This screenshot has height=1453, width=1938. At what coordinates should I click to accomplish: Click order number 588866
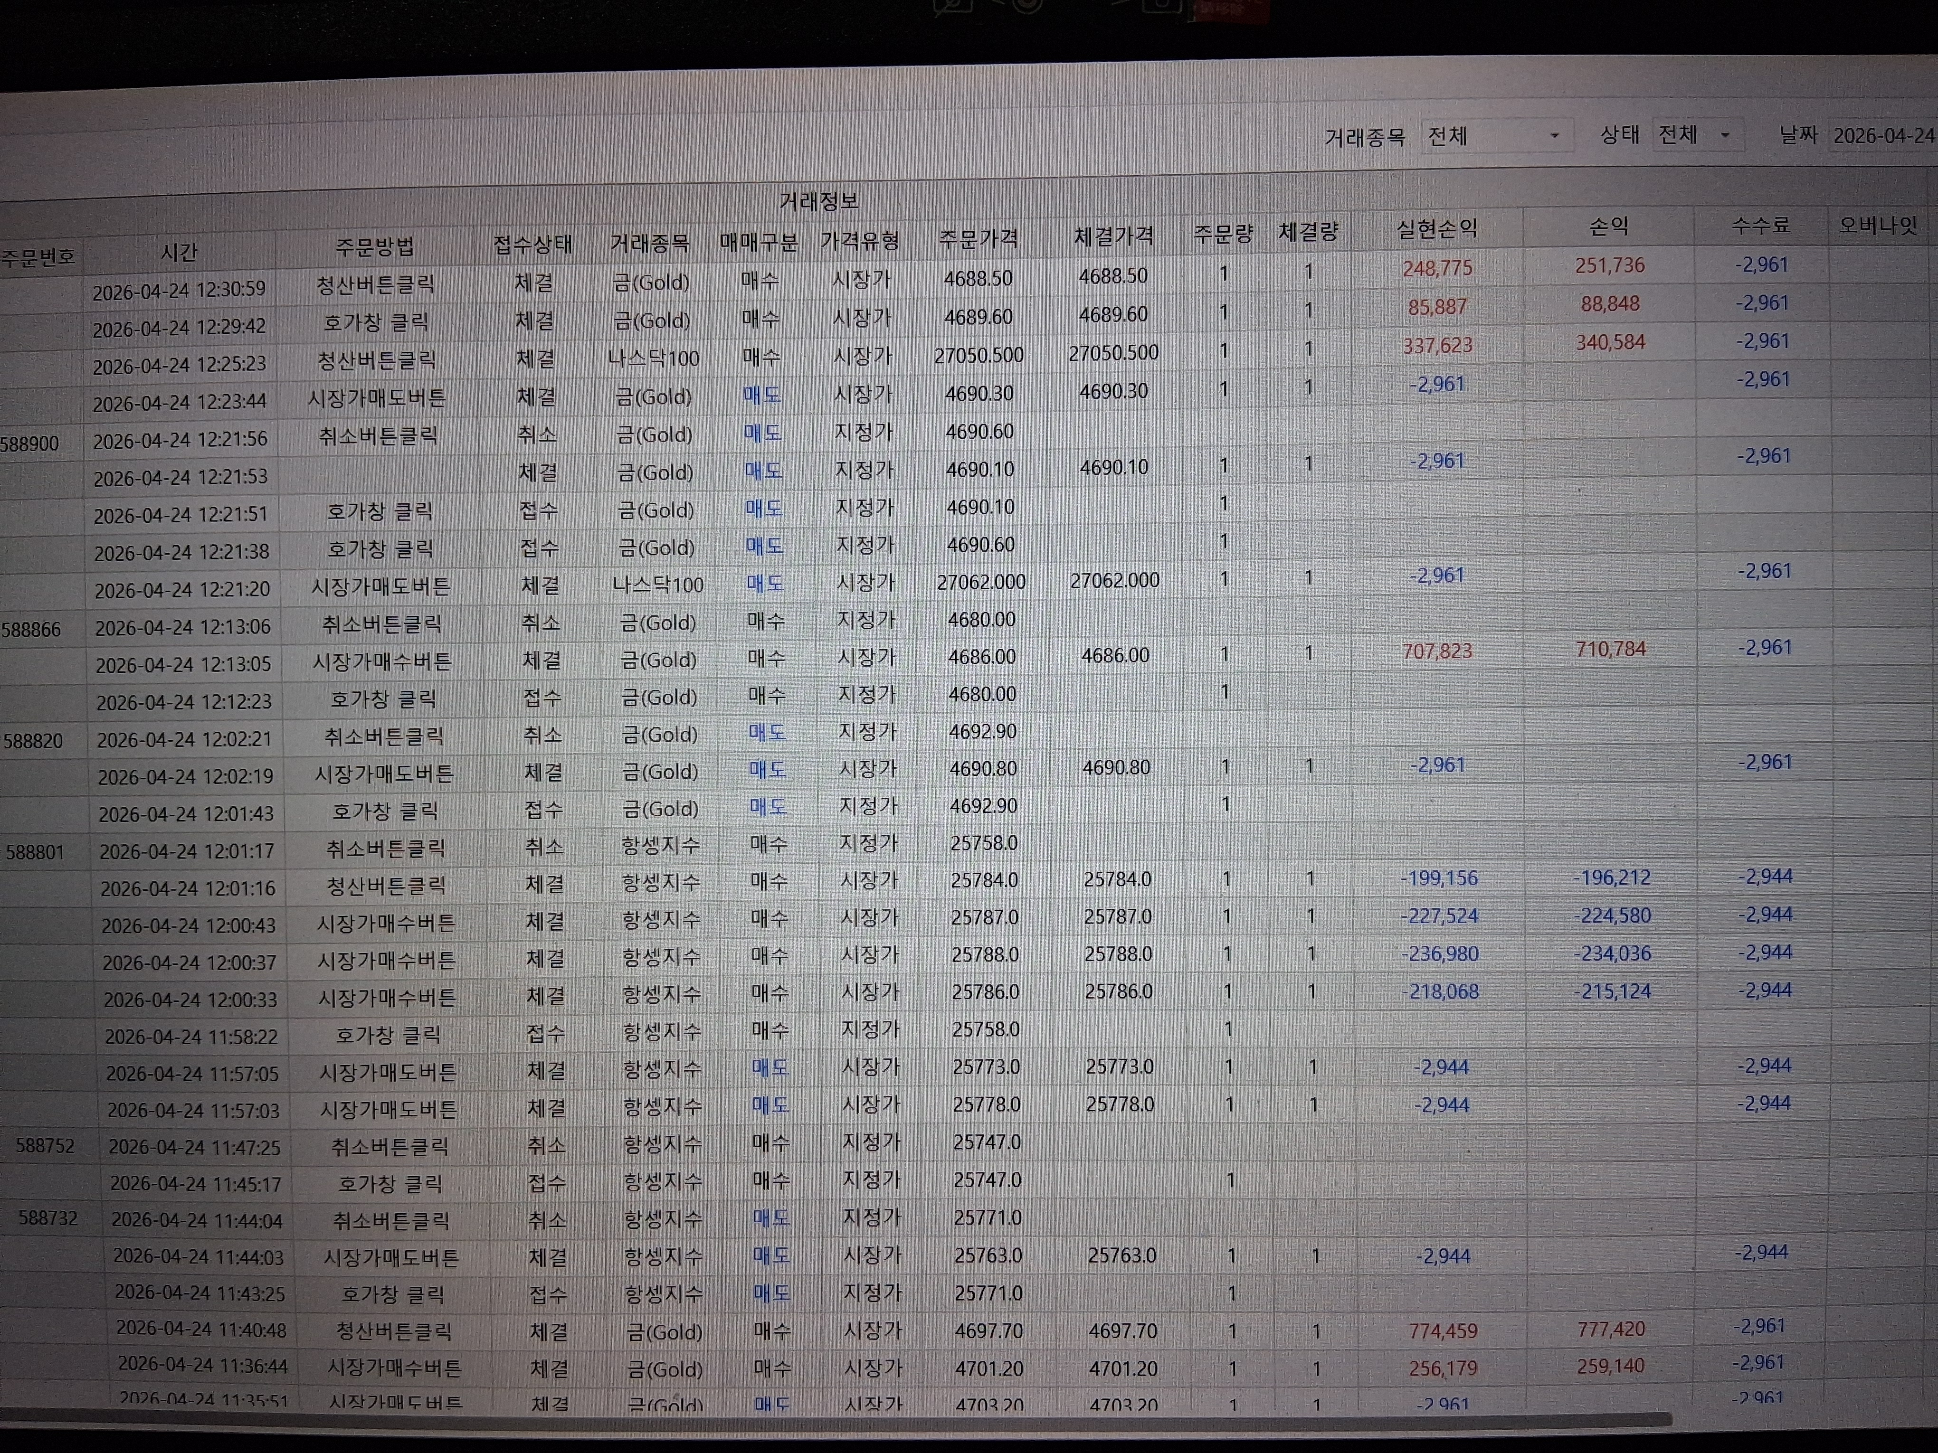coord(31,630)
